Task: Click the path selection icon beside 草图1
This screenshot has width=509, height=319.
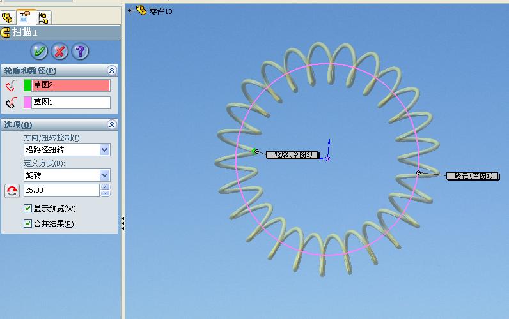Action: 11,103
